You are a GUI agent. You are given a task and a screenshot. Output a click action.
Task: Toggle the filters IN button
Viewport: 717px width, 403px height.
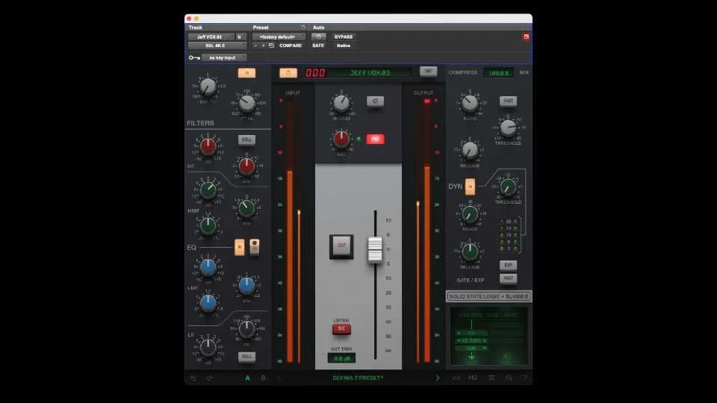pyautogui.click(x=246, y=72)
